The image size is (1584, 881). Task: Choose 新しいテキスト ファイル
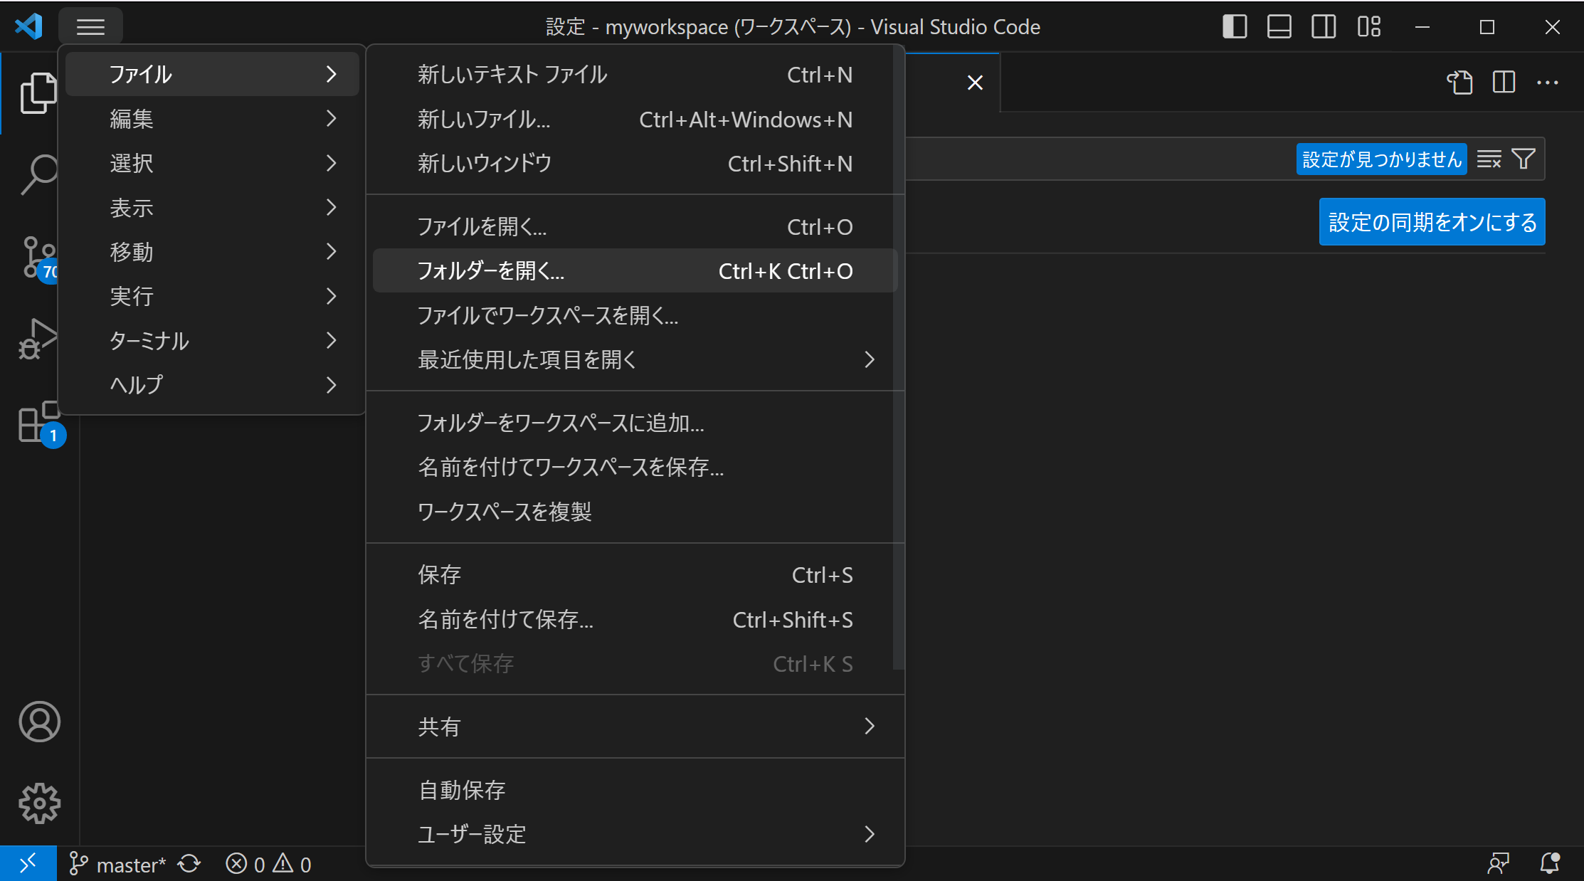[x=635, y=75]
